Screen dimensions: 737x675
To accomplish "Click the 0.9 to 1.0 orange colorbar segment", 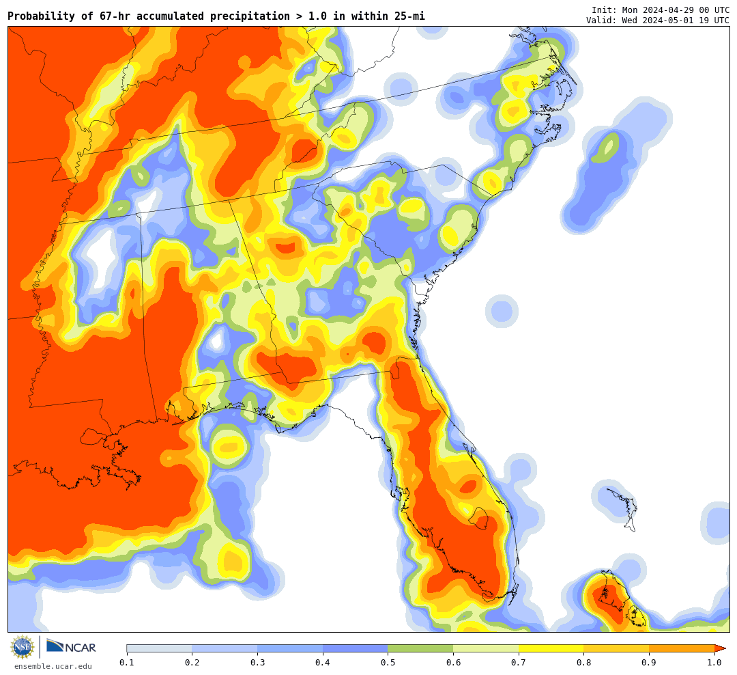I will pos(682,648).
